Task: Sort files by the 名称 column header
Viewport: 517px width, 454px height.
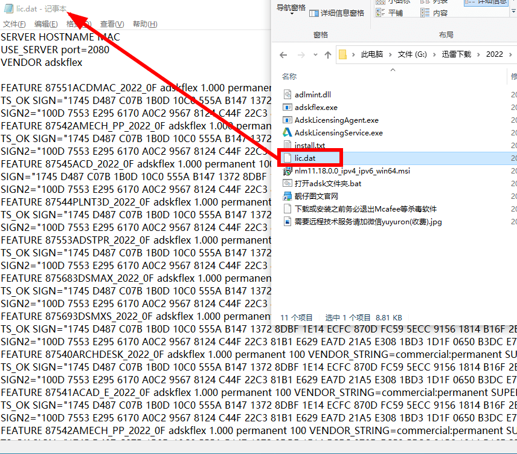Action: coord(289,77)
